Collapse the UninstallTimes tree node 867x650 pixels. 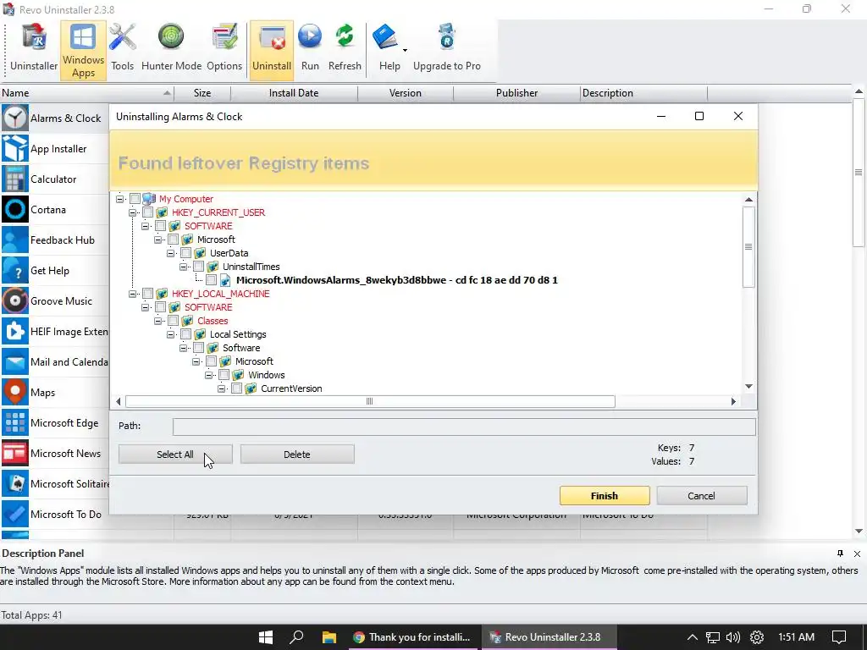coord(184,267)
